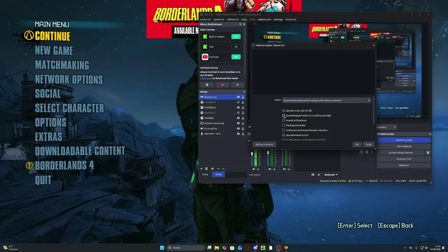
Task: Lock the Mikrofon / AUX source
Action: point(243,134)
